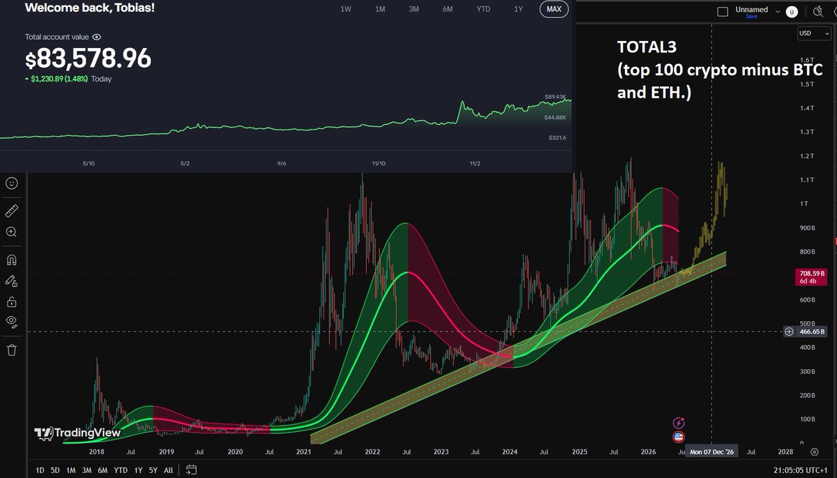Click the US flag economic event marker
The image size is (837, 478).
(x=678, y=437)
